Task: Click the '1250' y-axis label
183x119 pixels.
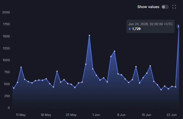Action: coord(6,48)
